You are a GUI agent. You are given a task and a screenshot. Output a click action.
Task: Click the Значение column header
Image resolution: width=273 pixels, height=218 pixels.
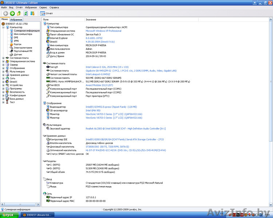coord(91,19)
